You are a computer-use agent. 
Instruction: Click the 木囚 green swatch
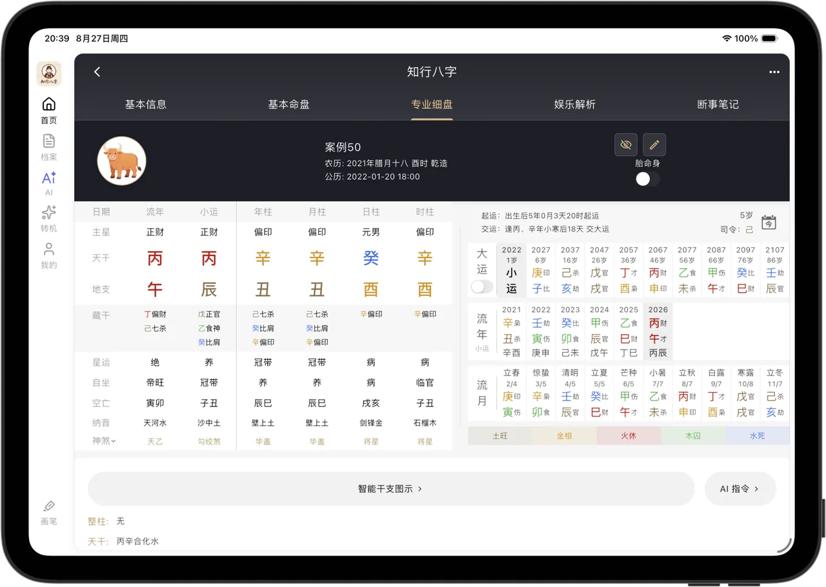pyautogui.click(x=693, y=436)
